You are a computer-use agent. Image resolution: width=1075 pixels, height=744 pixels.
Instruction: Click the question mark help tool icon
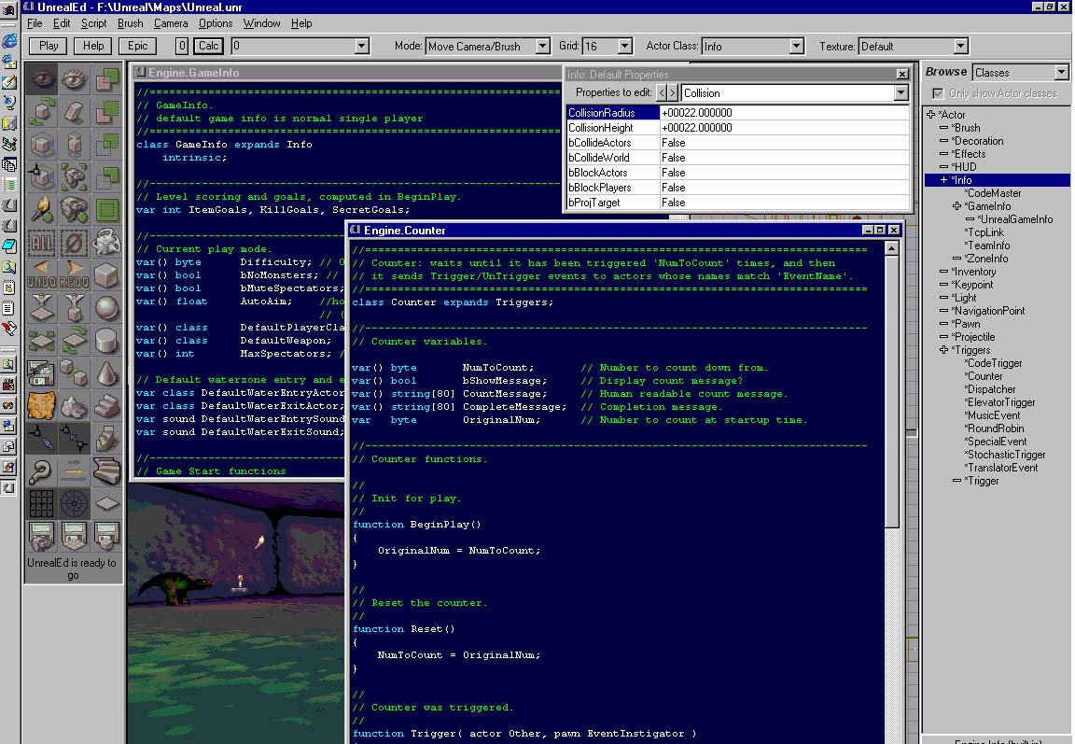(42, 471)
